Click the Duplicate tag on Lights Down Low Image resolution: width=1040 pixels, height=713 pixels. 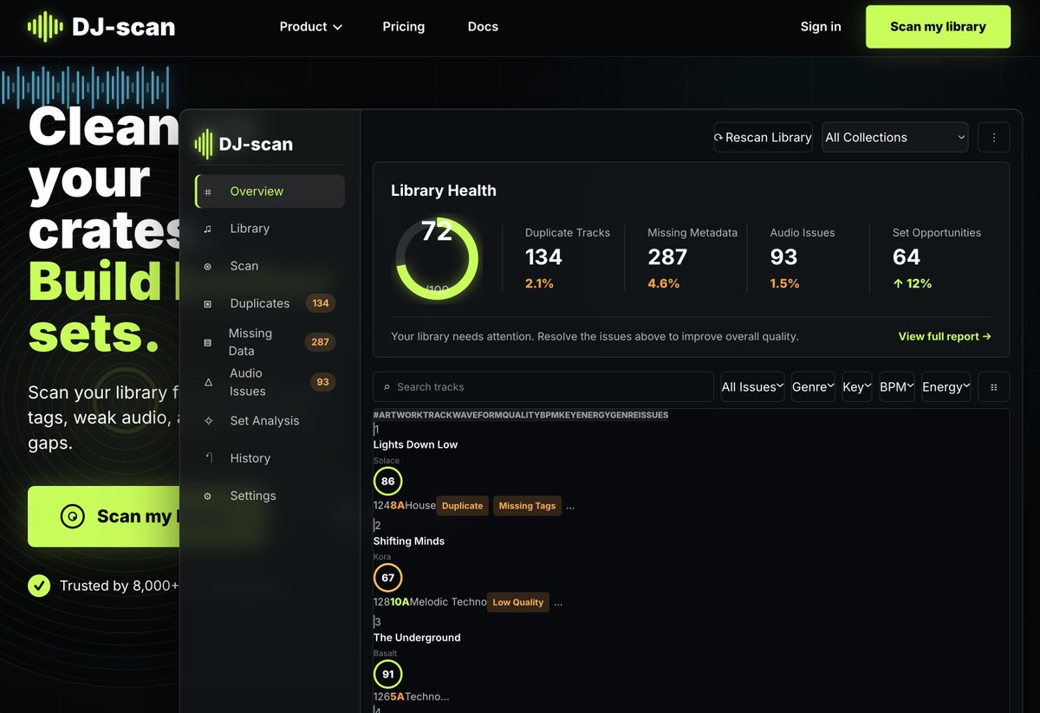click(x=462, y=506)
